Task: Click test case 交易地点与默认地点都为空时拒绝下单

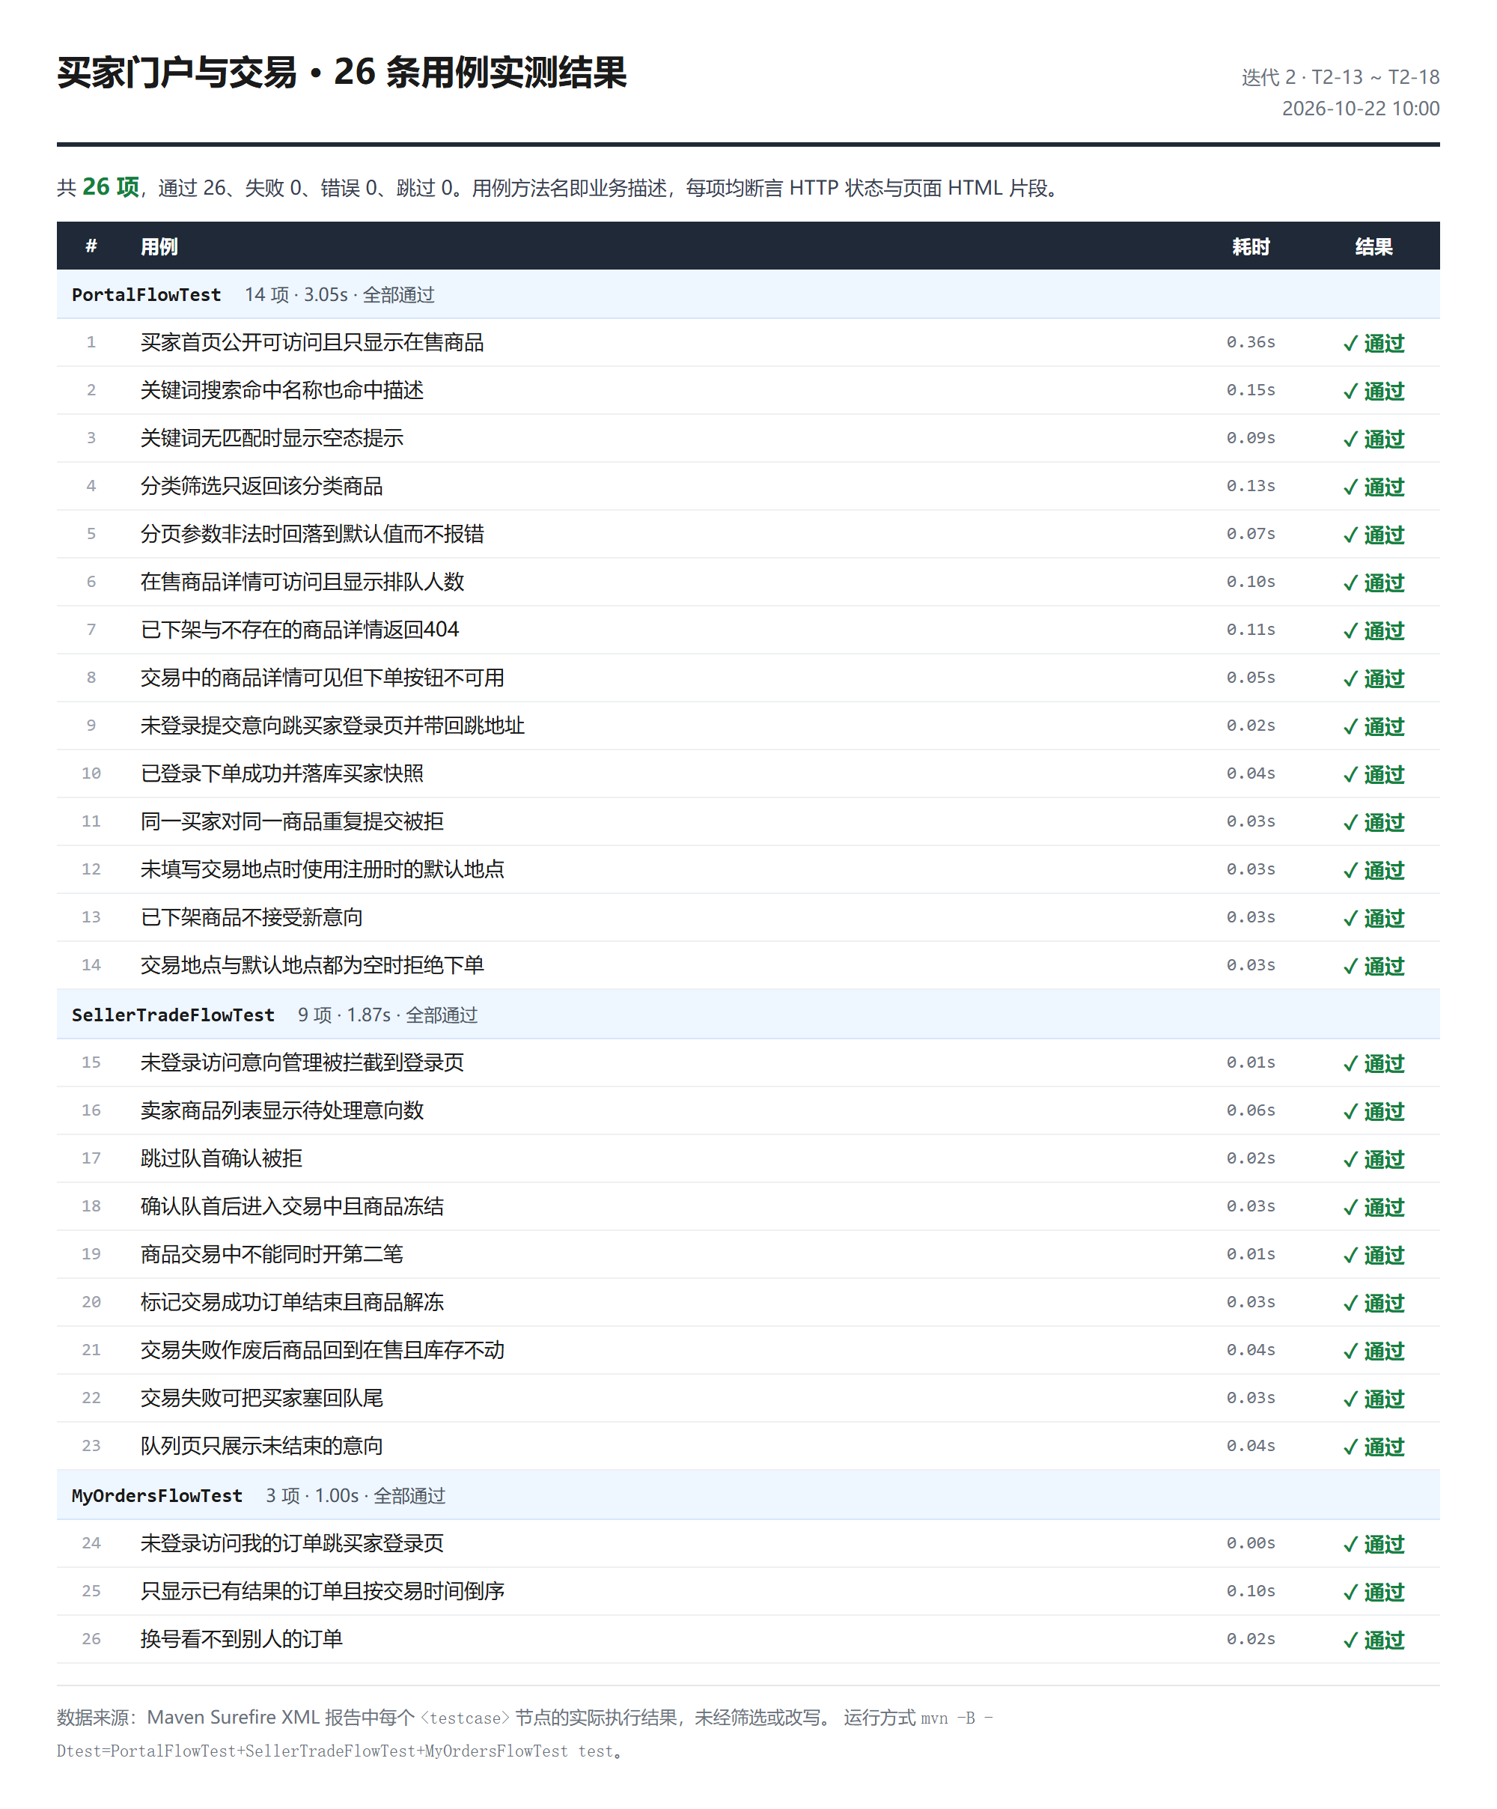Action: 312,966
